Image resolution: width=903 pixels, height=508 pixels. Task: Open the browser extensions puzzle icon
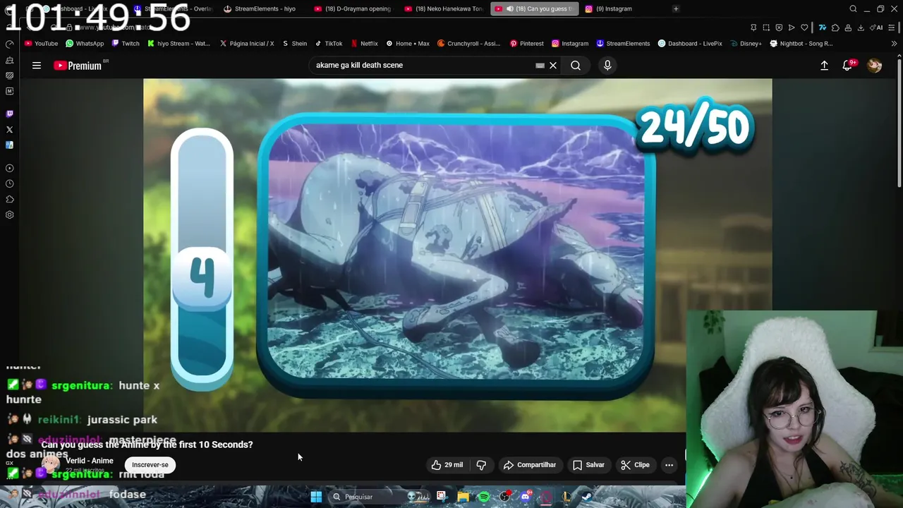pyautogui.click(x=835, y=28)
